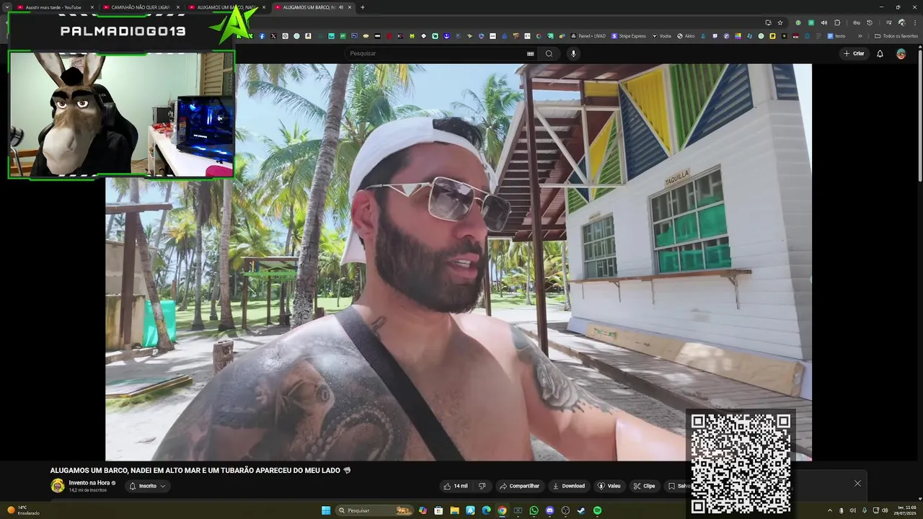Open Microsoft Store from taskbar
The image size is (923, 519).
pos(438,510)
